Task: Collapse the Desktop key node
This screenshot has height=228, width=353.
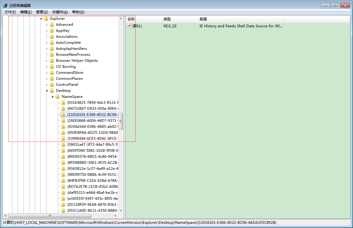Action: 47,91
